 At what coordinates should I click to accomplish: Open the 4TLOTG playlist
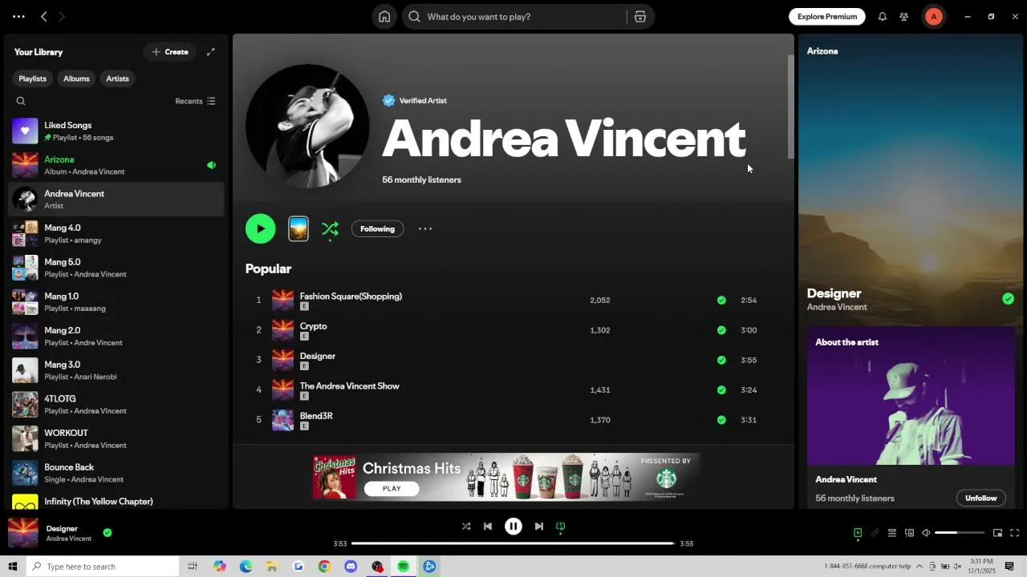116,405
